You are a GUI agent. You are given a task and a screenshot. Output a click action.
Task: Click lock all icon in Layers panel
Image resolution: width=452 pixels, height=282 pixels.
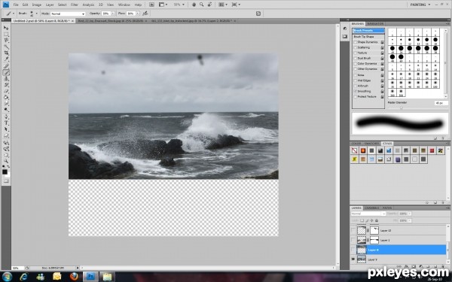click(377, 220)
